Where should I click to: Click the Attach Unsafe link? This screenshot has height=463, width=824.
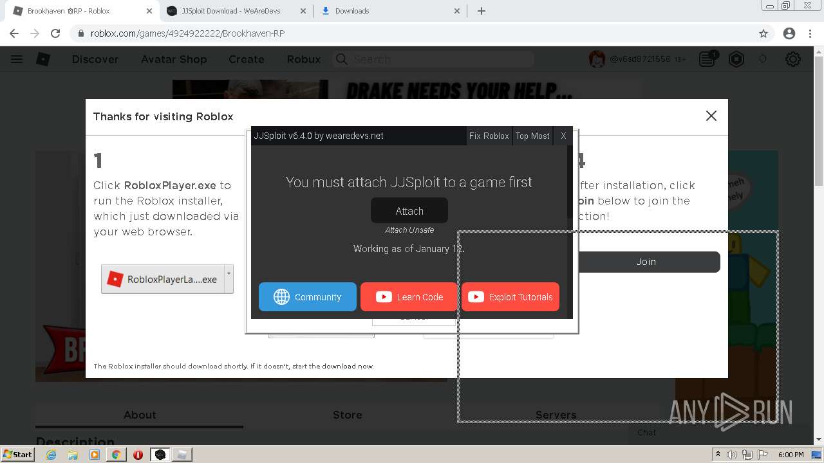(409, 230)
